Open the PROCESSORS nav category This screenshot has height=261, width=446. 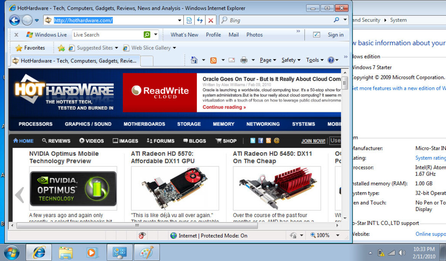pos(35,124)
